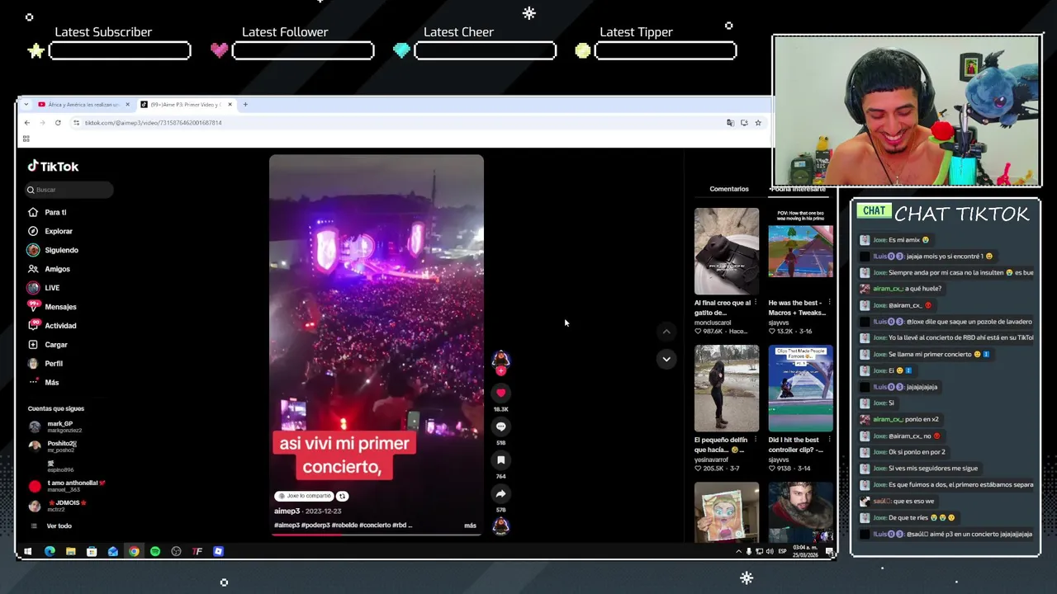Screen dimensions: 1057x594
Task: Like the video with heart icon
Action: coord(500,394)
